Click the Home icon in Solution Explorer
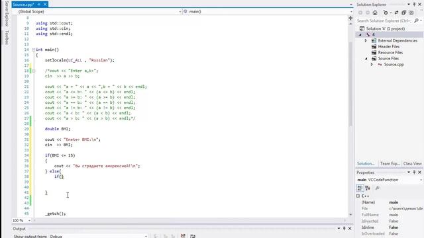 click(375, 13)
